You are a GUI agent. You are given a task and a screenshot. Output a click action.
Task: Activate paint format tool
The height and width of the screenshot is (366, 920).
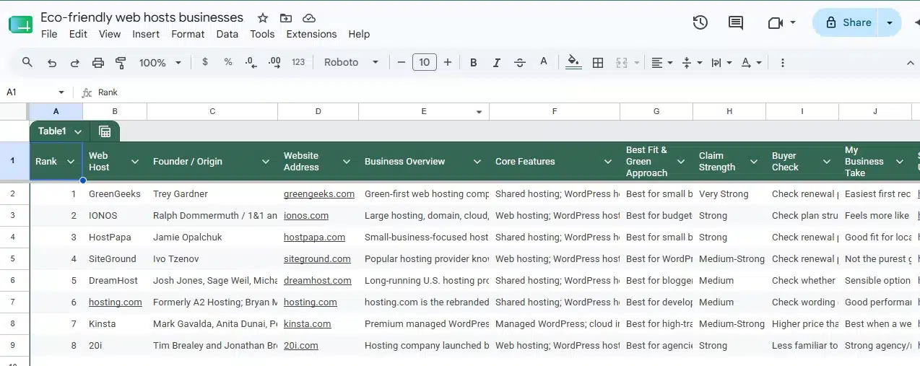[121, 63]
